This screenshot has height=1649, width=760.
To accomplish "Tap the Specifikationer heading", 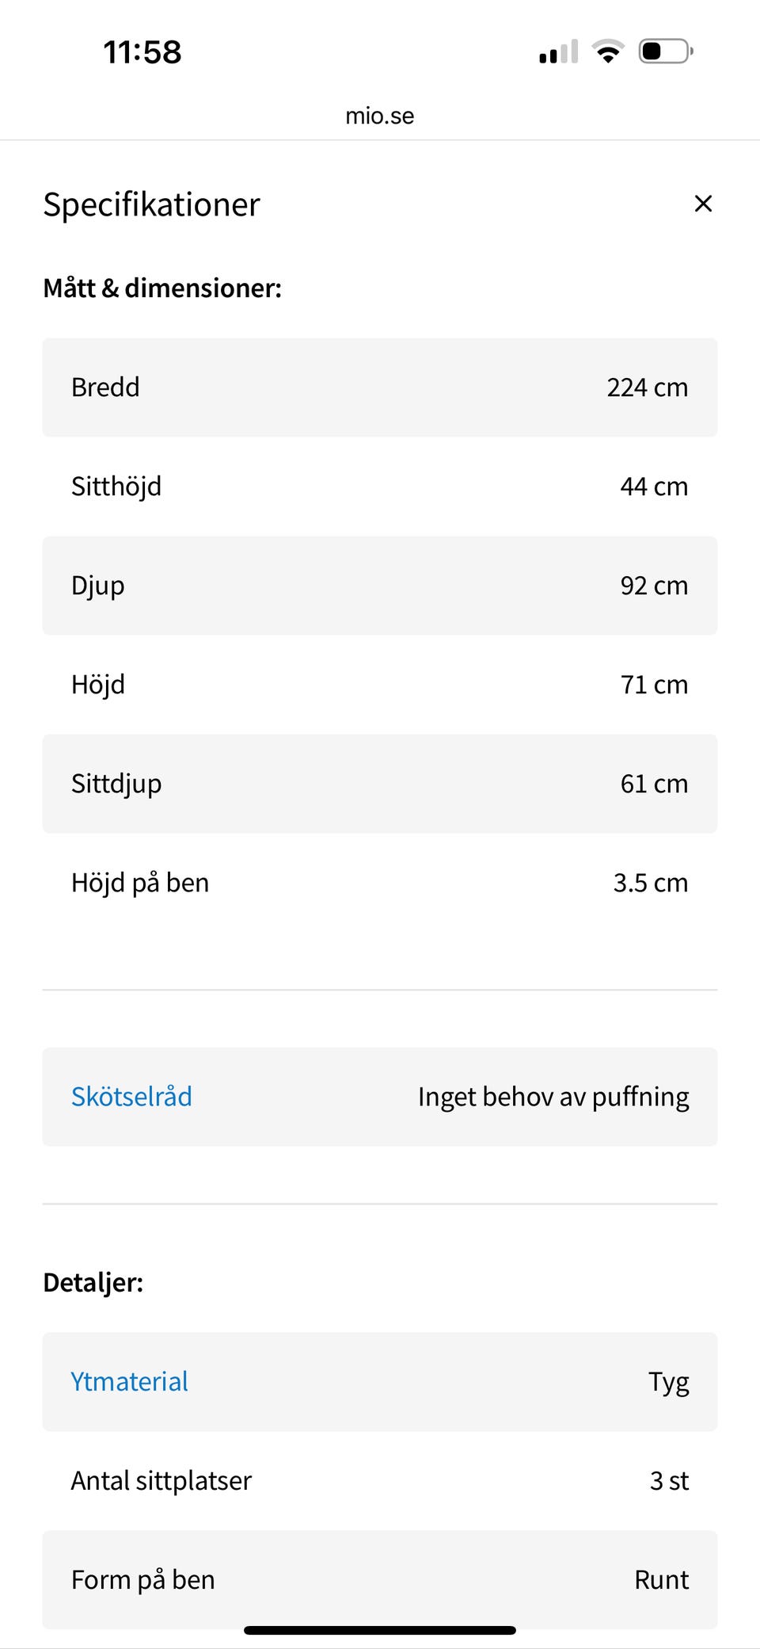I will [x=151, y=204].
